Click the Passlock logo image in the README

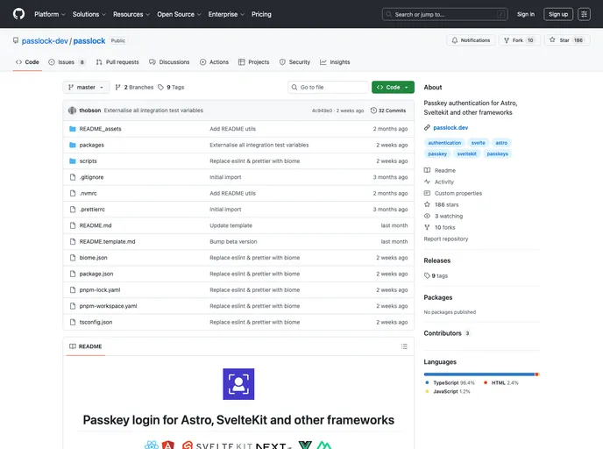[238, 384]
